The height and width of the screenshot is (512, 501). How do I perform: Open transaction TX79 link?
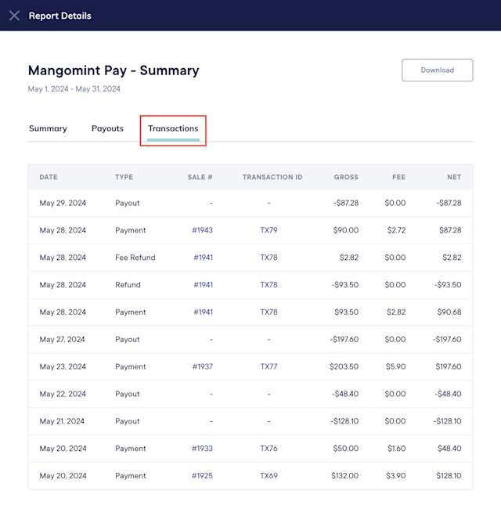pyautogui.click(x=269, y=230)
